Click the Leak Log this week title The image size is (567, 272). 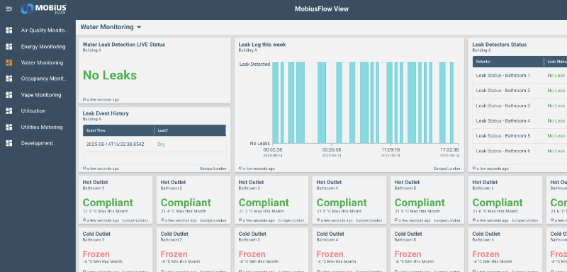262,45
